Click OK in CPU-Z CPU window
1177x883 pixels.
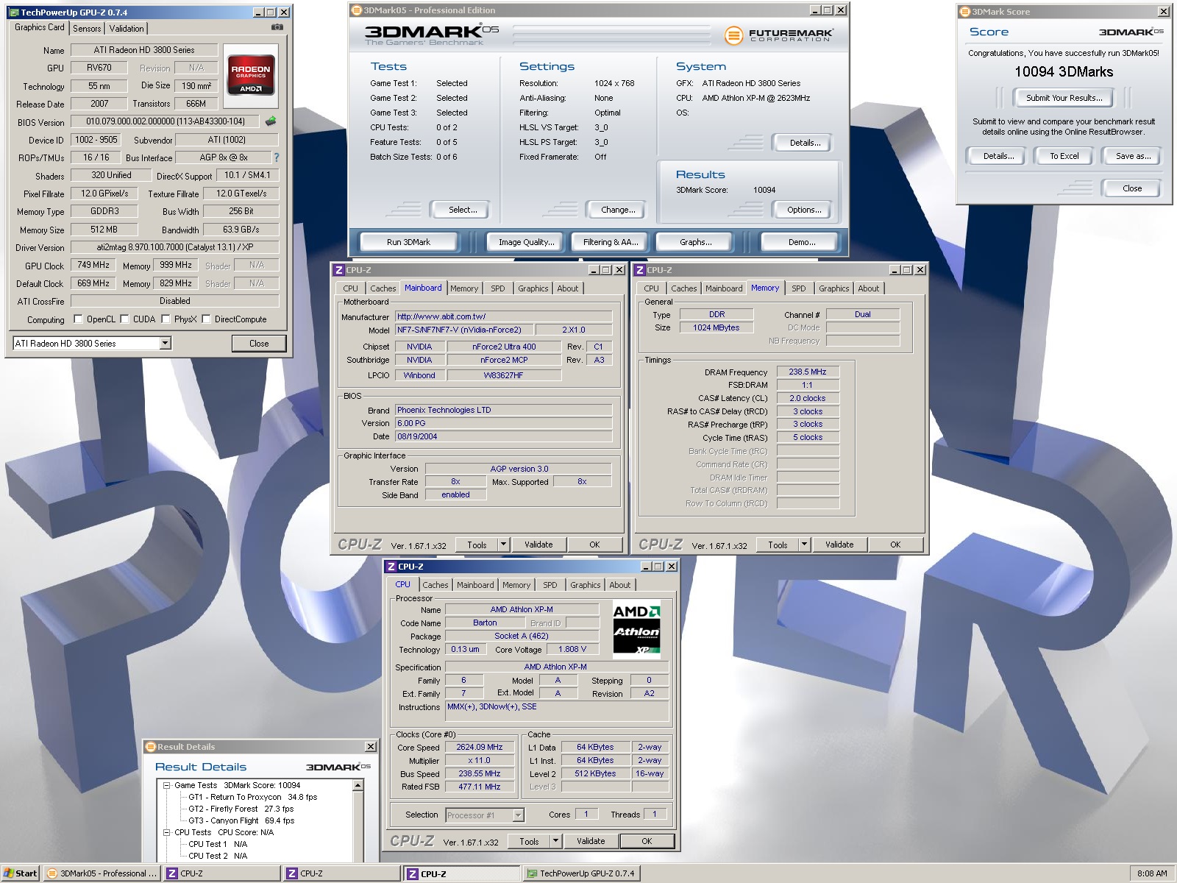pos(647,841)
